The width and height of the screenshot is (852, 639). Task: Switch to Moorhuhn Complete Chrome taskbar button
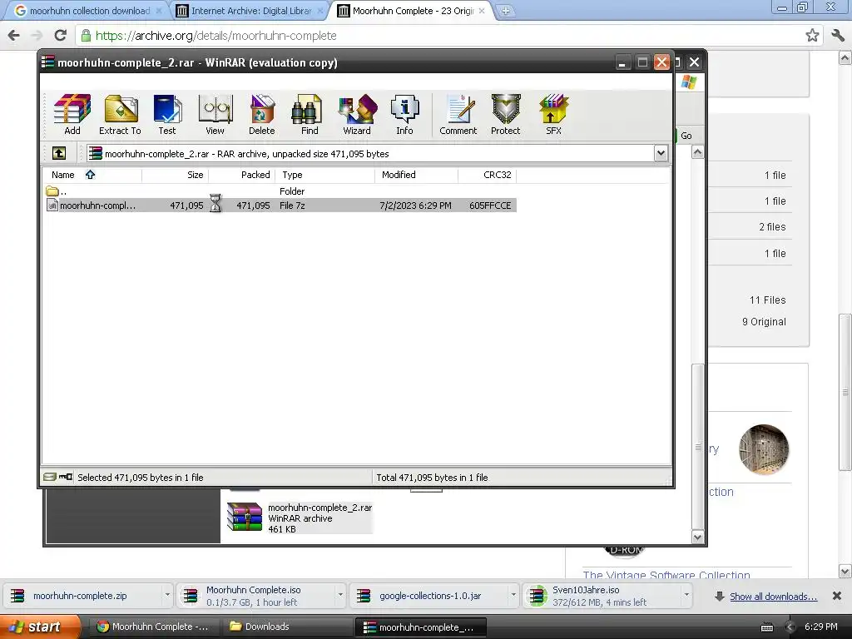click(x=153, y=627)
